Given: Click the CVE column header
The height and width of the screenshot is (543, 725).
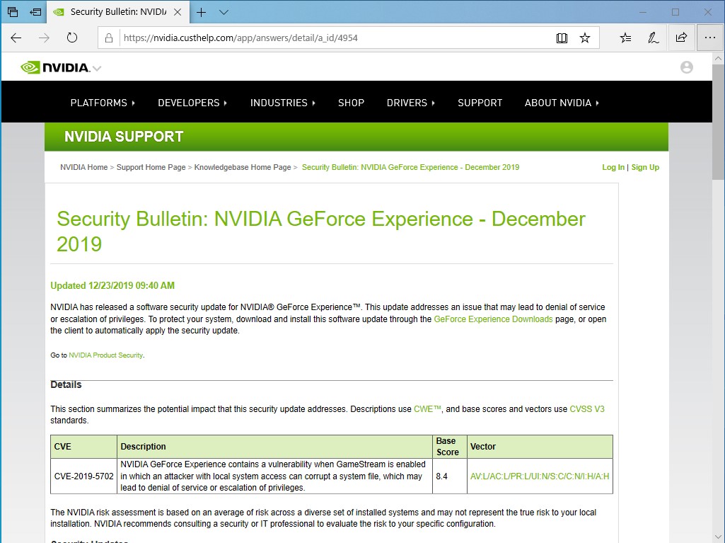Looking at the screenshot, I should coord(83,447).
